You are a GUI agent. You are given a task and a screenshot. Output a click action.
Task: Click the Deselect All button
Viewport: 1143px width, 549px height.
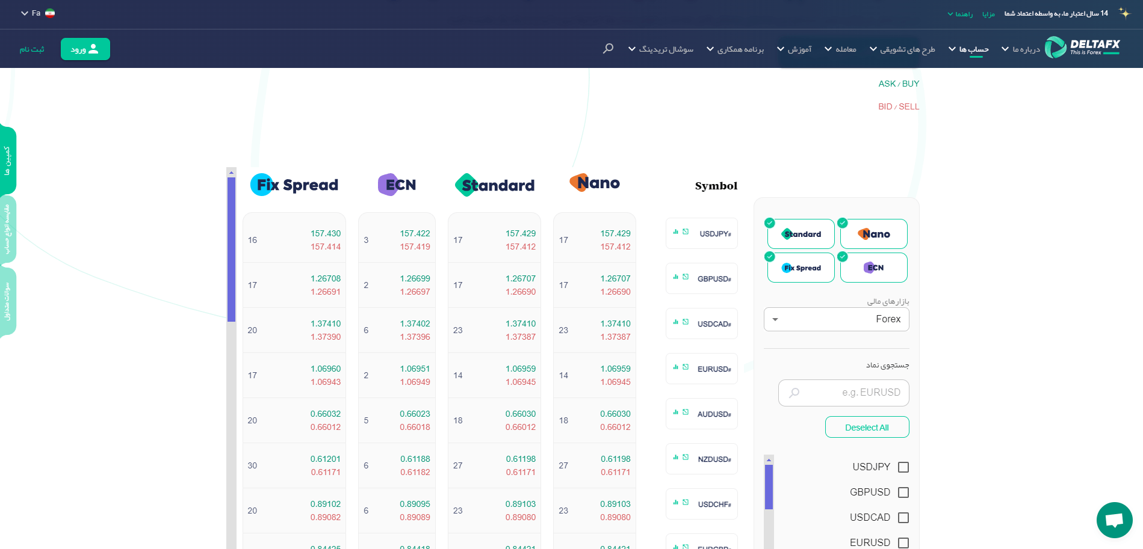pos(867,427)
